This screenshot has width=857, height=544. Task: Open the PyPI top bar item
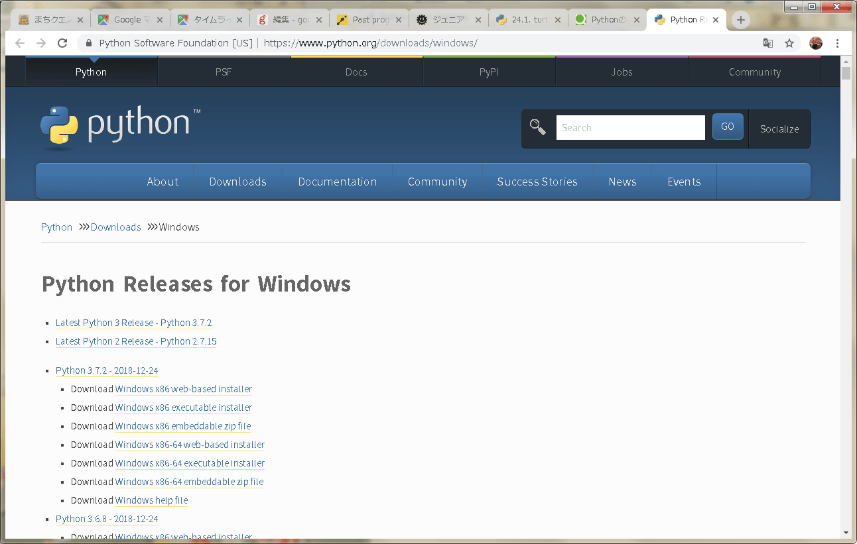coord(489,72)
